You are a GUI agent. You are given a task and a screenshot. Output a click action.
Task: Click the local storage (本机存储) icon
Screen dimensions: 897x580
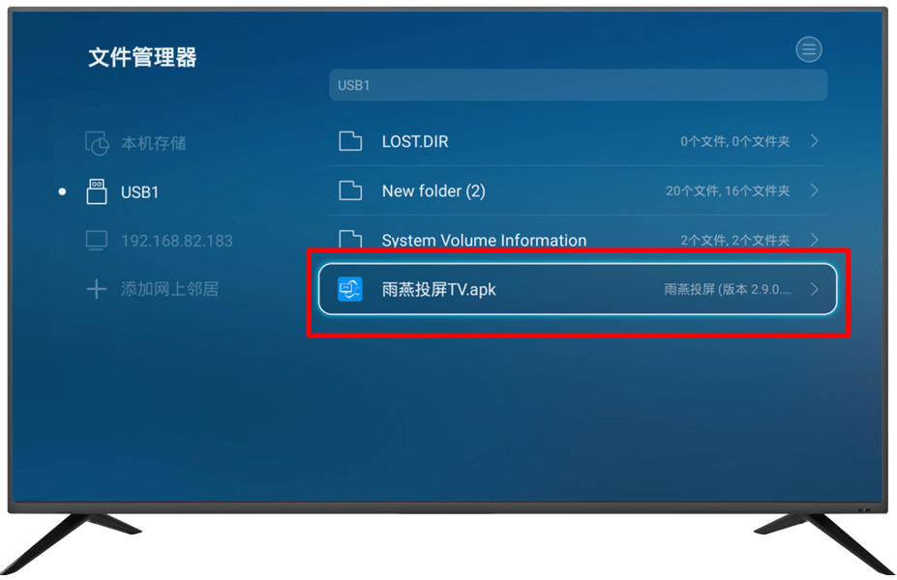coord(97,143)
